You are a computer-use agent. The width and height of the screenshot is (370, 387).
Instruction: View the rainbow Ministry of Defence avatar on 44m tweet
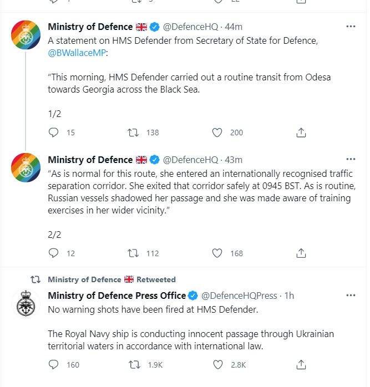click(x=26, y=35)
